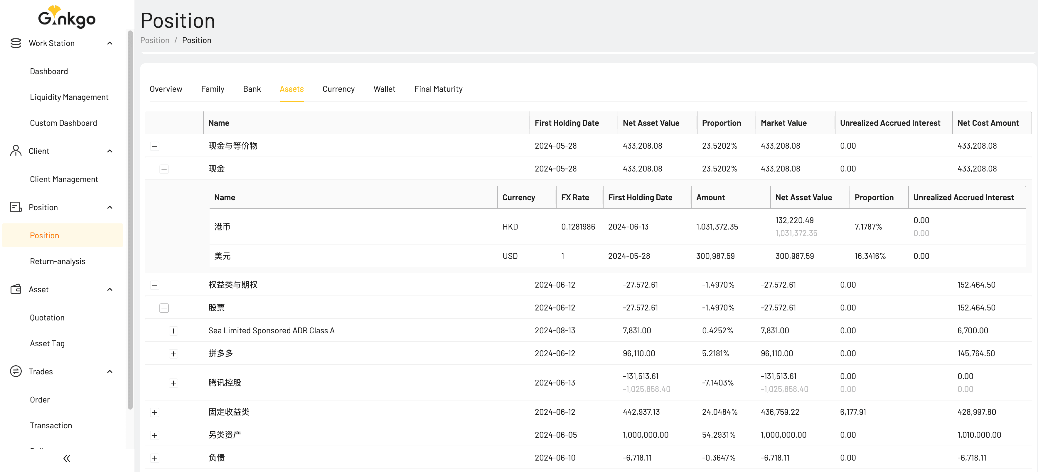Open Asset Tag page

(47, 343)
